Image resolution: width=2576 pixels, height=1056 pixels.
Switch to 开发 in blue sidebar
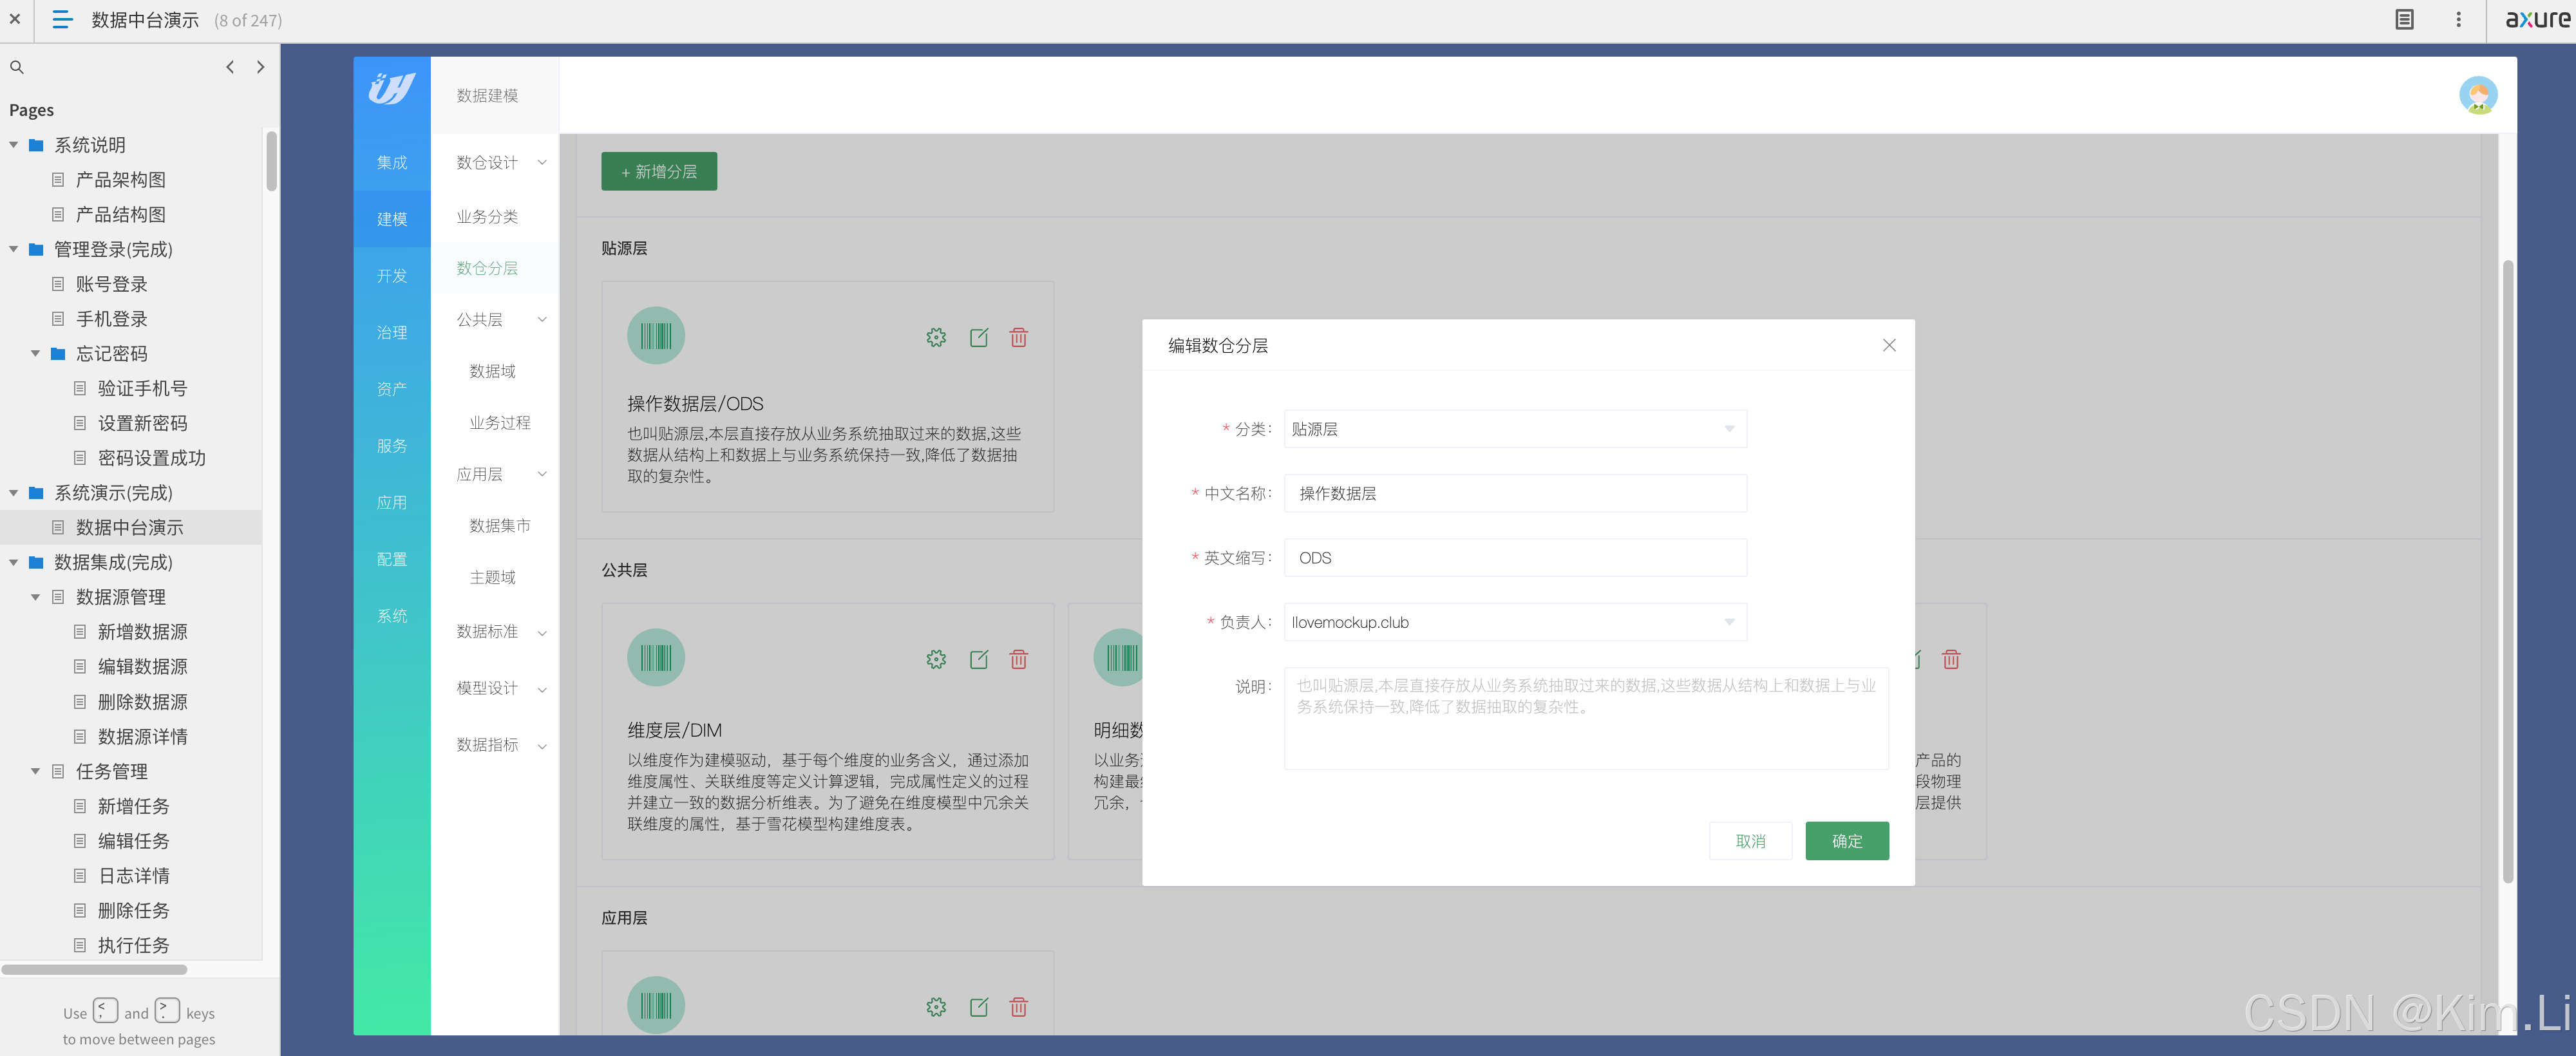[x=392, y=276]
